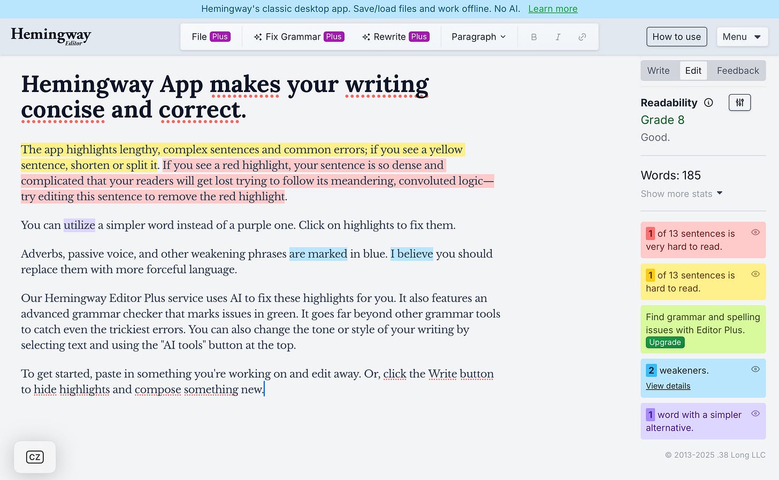
Task: Click the How to use button
Action: tap(677, 37)
